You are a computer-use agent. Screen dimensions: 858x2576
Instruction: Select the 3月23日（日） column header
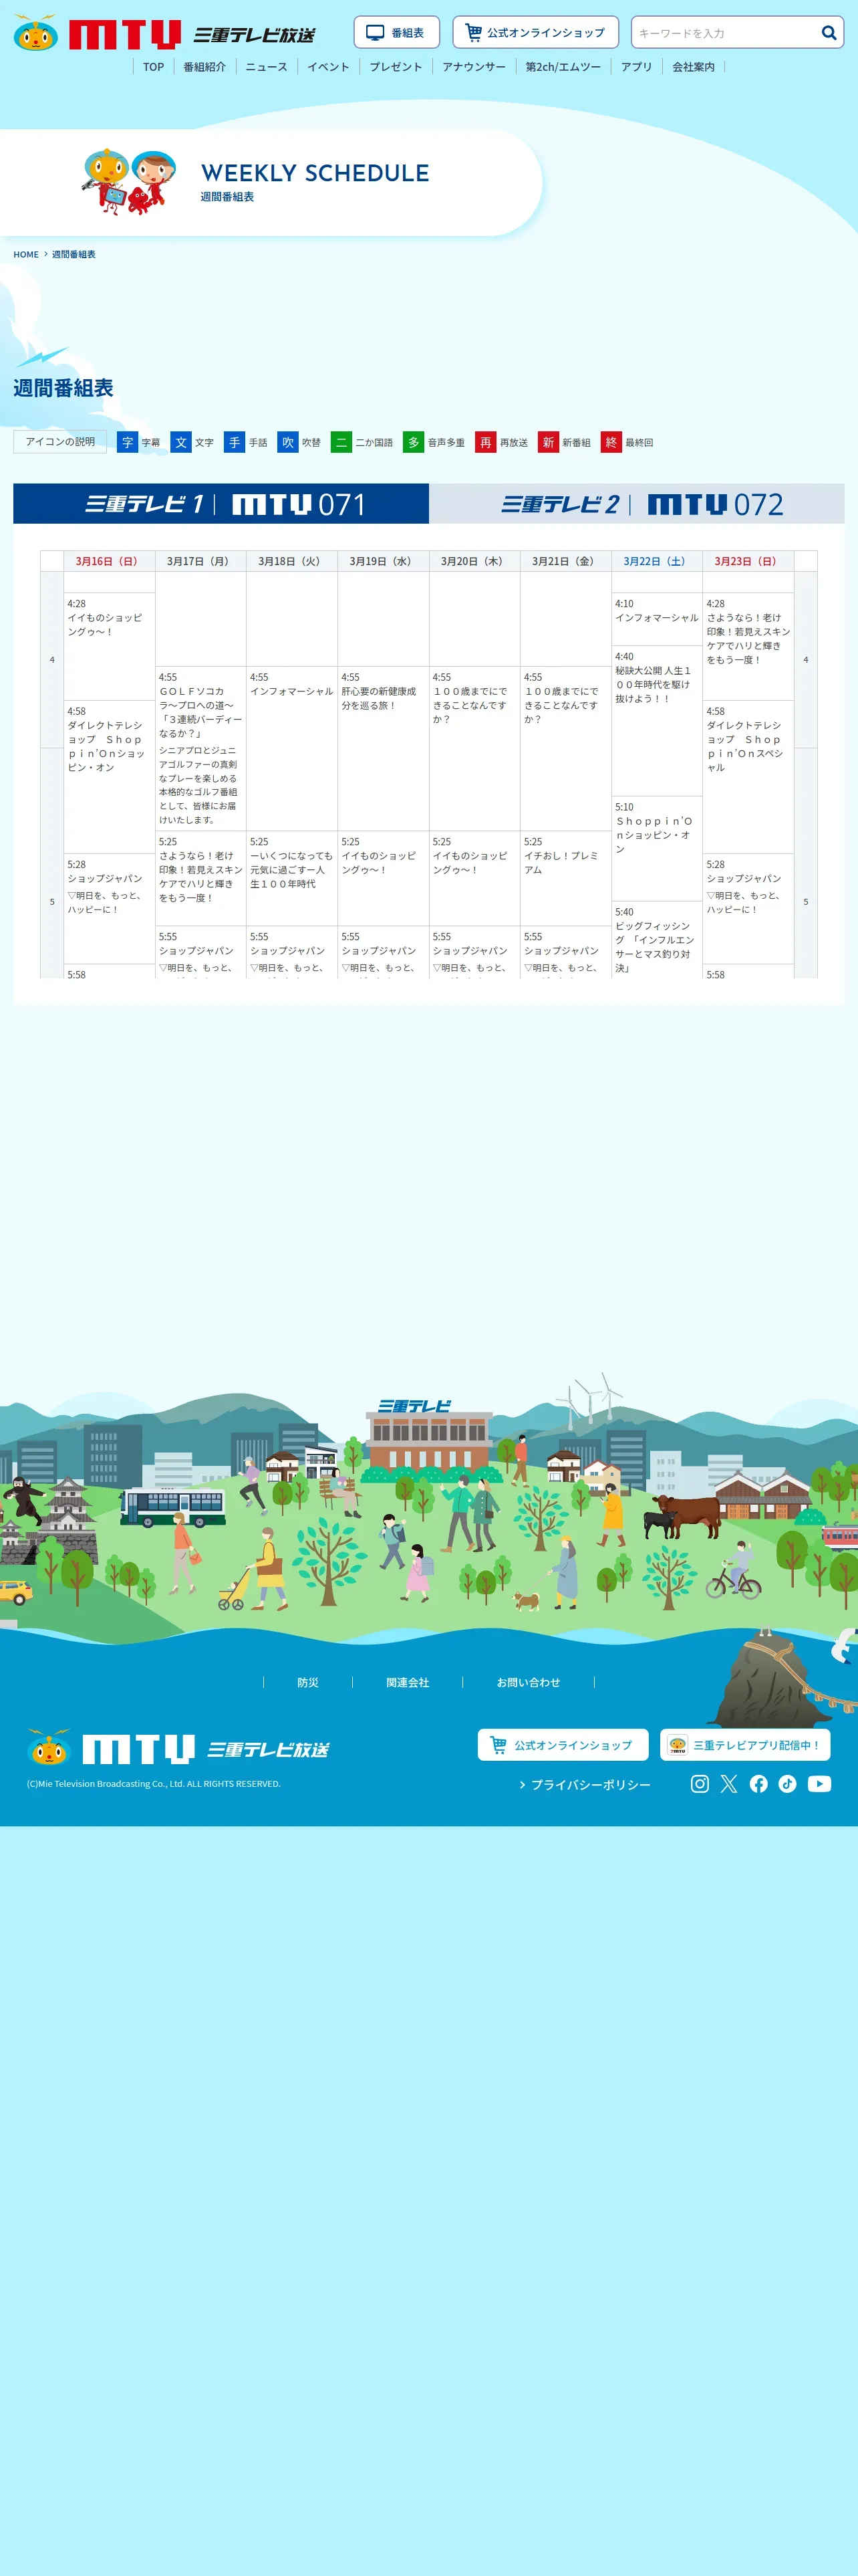pos(748,561)
